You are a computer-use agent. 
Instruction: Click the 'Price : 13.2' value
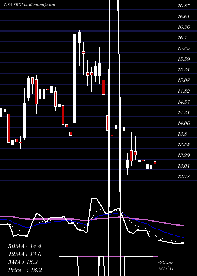click(25, 270)
